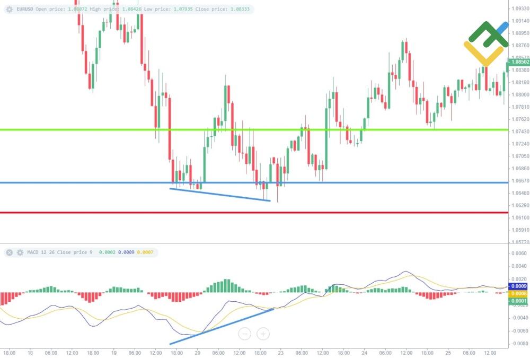530x358 pixels.
Task: Click the zoom in plus icon
Action: (x=262, y=334)
